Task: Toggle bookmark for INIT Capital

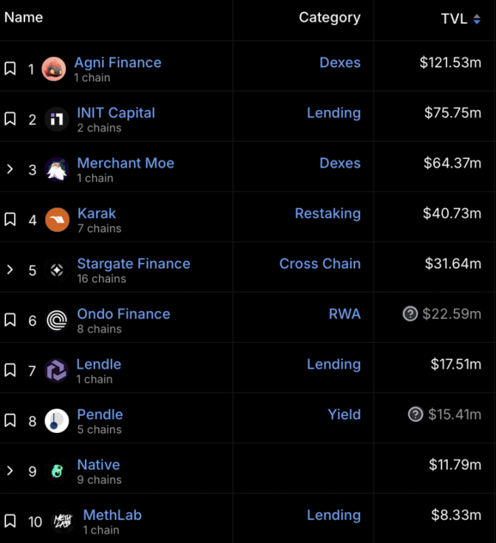Action: (x=10, y=119)
